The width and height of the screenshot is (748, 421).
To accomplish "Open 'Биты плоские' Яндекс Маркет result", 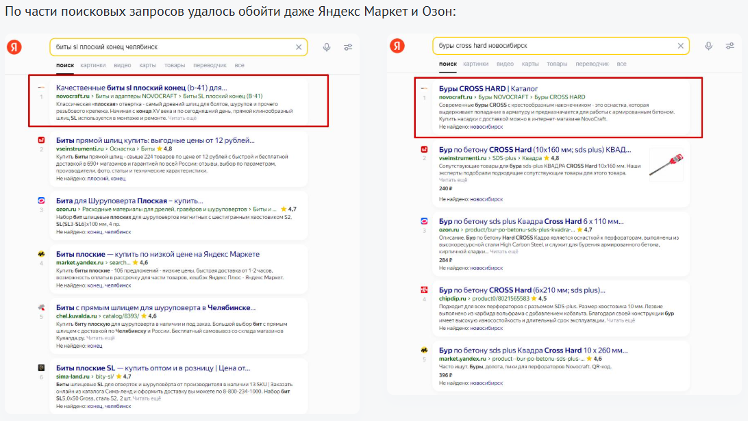I will pos(158,254).
